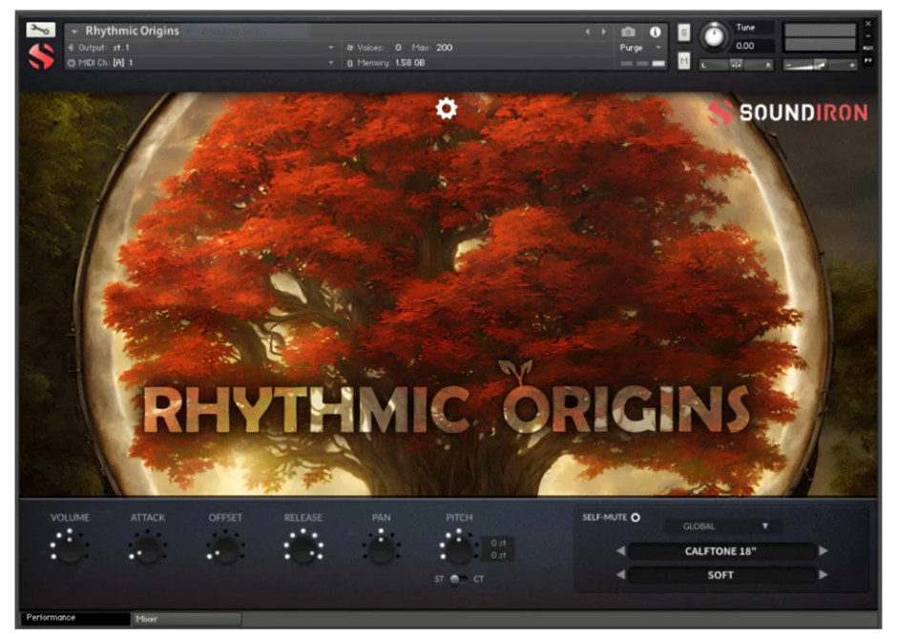The height and width of the screenshot is (639, 897).
Task: Enable the Self-Mute radio button
Action: coord(635,517)
